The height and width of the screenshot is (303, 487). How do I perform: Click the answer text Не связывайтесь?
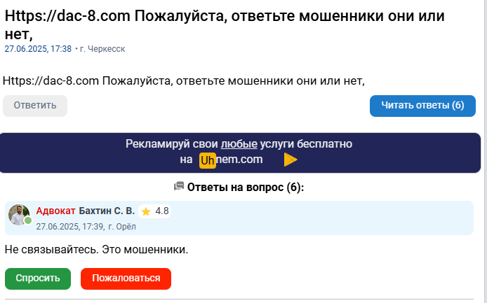pos(97,249)
